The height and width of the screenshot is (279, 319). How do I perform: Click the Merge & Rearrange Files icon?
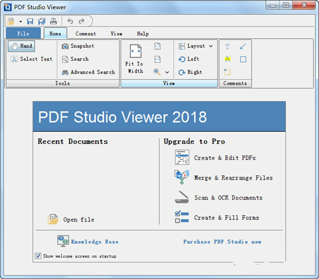182,177
